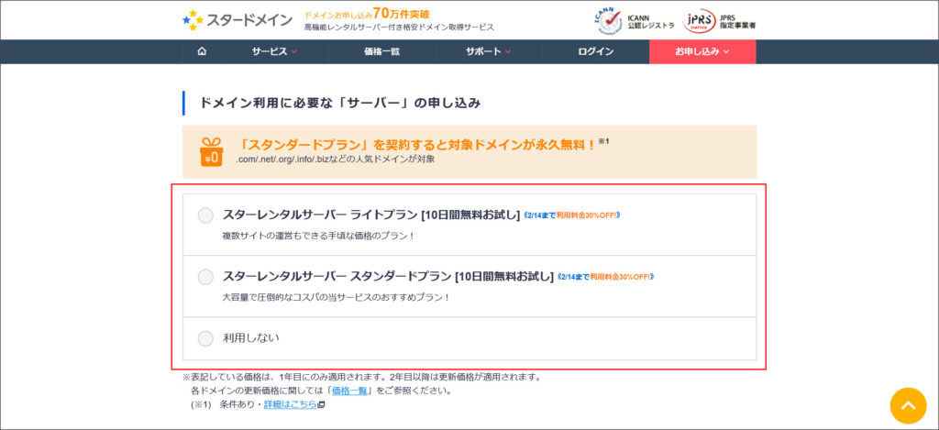Follow the 価格一覧 link in the footnote
939x430 pixels.
(x=350, y=391)
